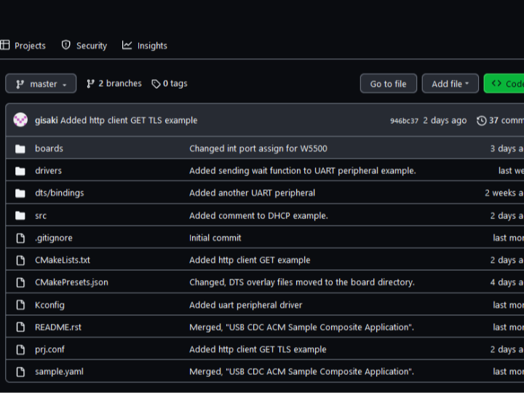524x393 pixels.
Task: Open the master branch dropdown
Action: pos(41,84)
